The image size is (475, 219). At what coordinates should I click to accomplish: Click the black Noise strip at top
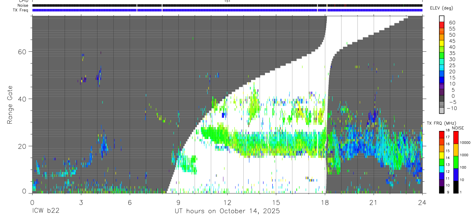point(227,5)
